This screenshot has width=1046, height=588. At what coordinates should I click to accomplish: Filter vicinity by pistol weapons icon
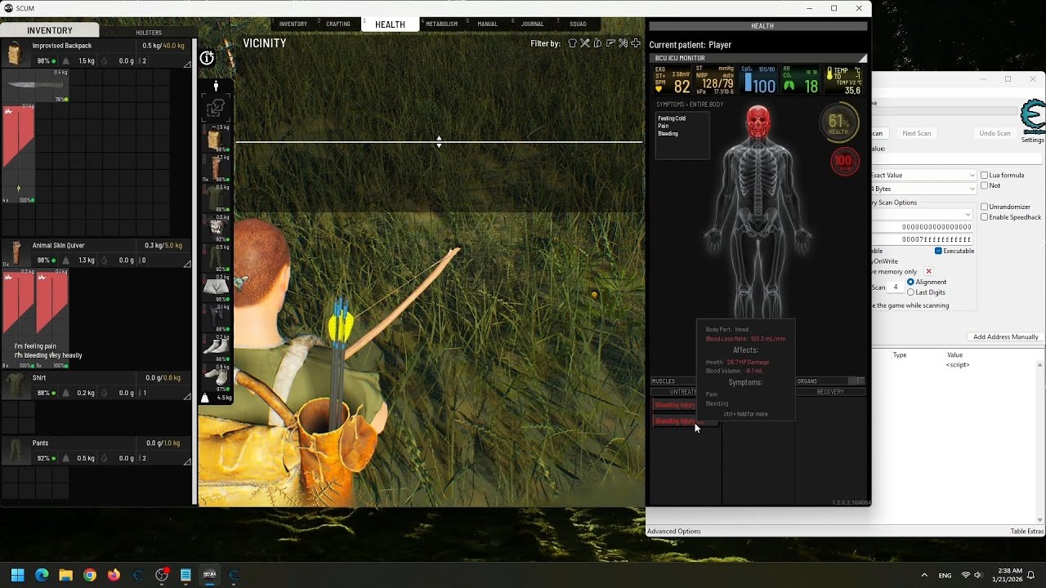coord(610,43)
